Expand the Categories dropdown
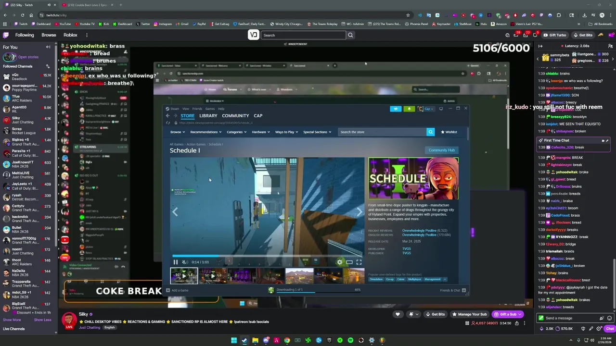 pos(236,132)
